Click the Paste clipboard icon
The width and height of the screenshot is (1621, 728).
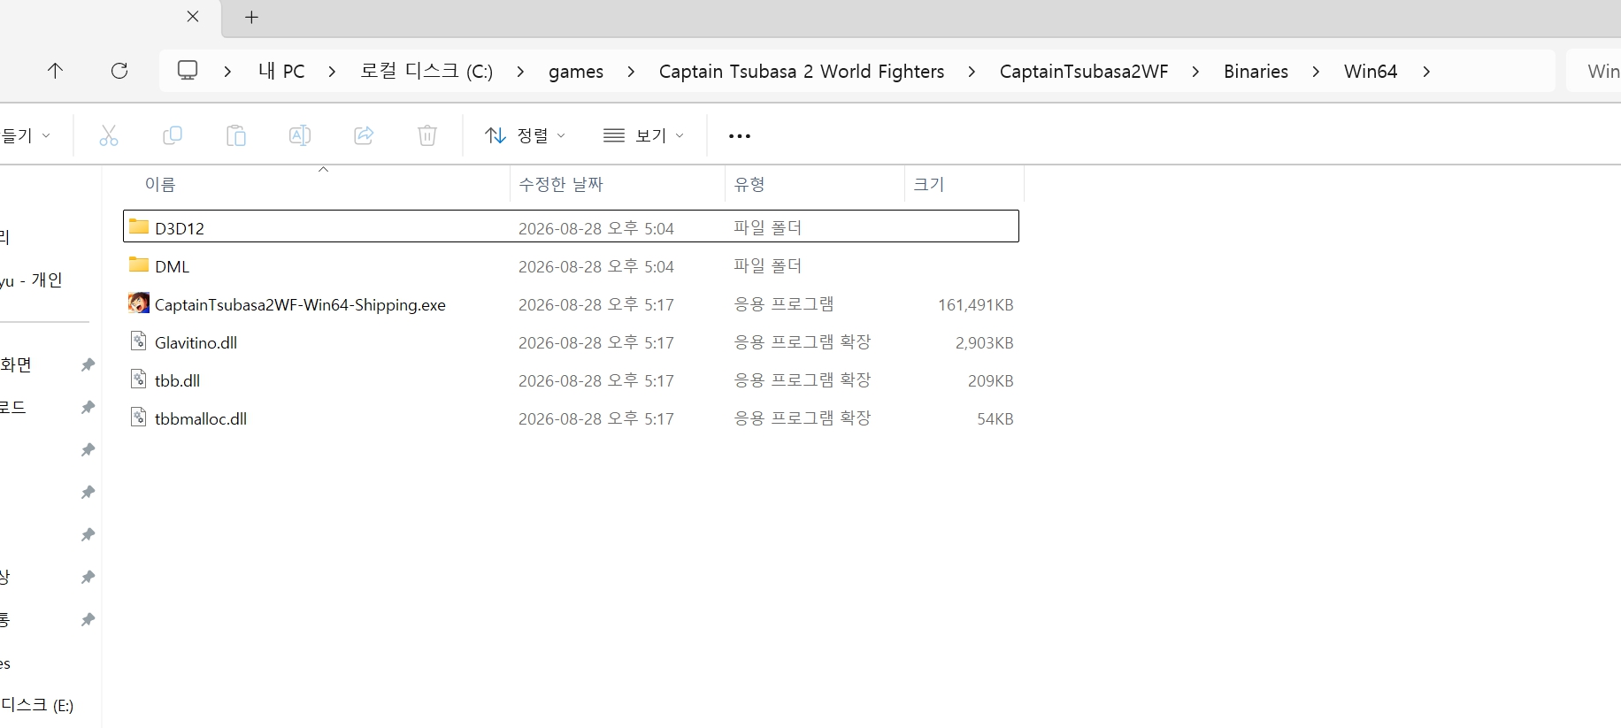[x=236, y=135]
